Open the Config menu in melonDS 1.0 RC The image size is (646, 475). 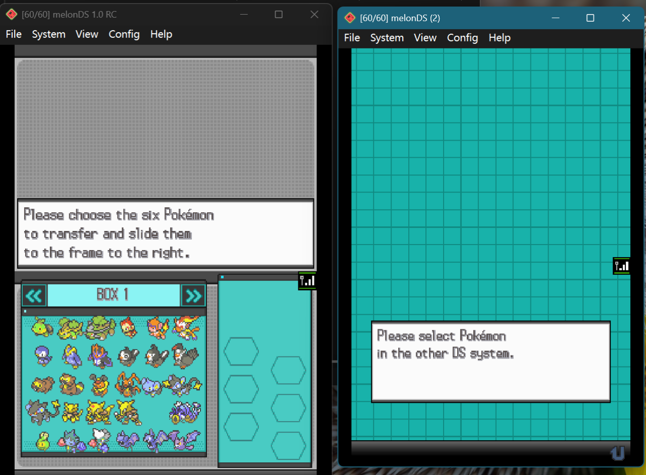coord(124,34)
